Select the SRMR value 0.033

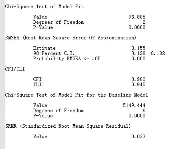(138, 136)
